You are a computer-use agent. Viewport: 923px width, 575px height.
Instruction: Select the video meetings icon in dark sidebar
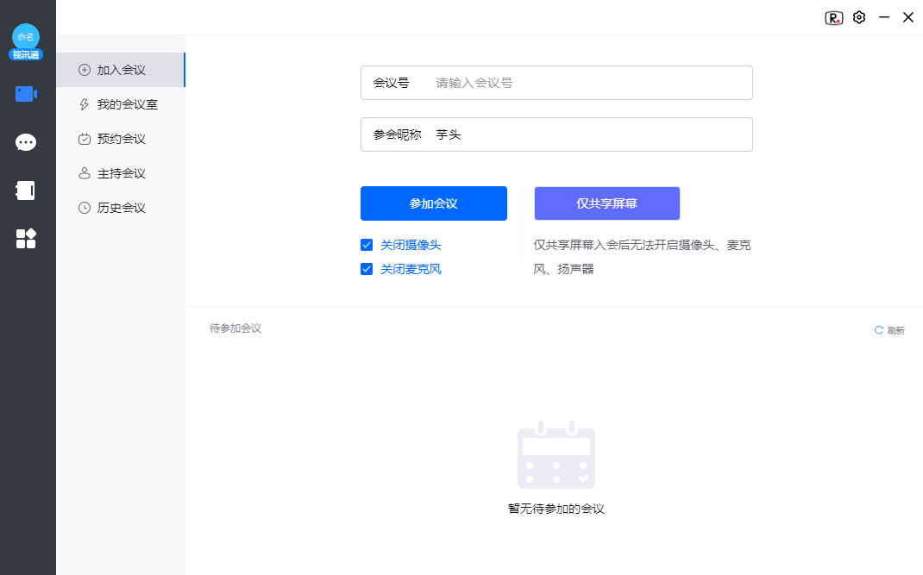coord(26,93)
